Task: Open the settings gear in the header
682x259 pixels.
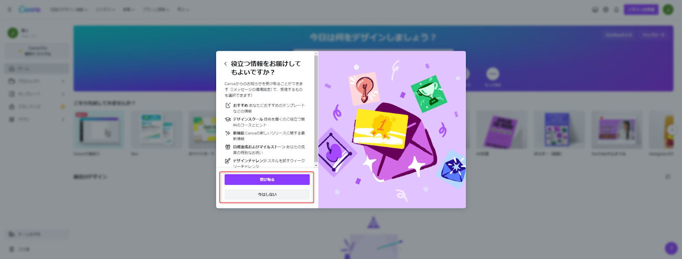Action: [x=606, y=9]
